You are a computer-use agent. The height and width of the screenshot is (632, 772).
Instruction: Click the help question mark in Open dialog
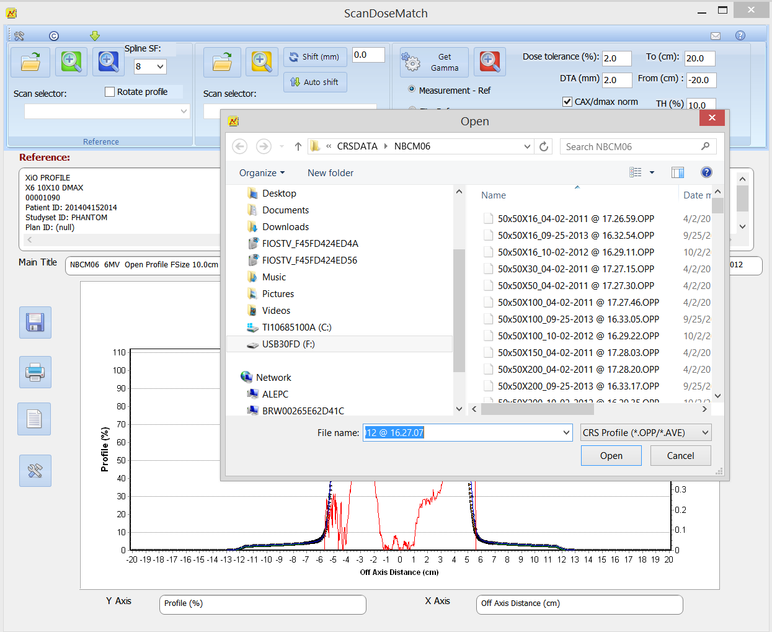tap(706, 172)
